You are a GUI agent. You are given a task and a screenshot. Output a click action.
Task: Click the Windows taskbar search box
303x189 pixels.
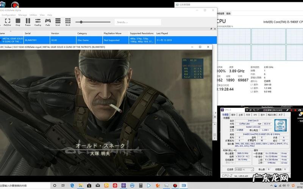[x=25, y=186]
